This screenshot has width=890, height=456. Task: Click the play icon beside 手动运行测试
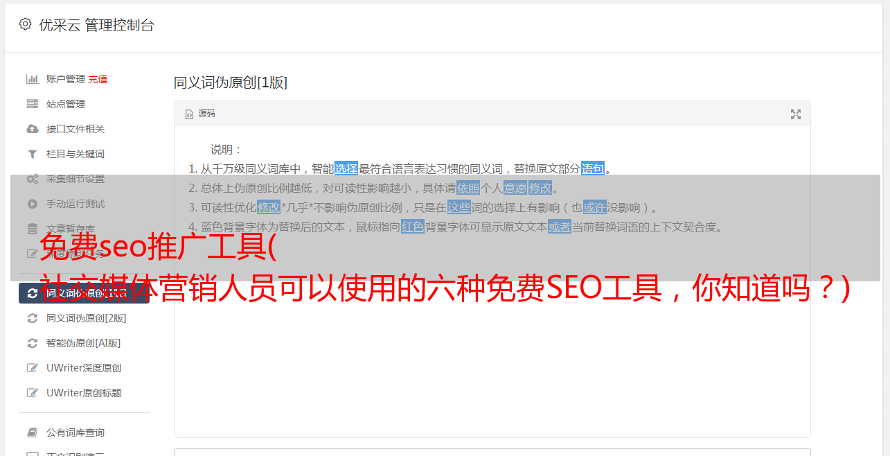click(x=32, y=204)
